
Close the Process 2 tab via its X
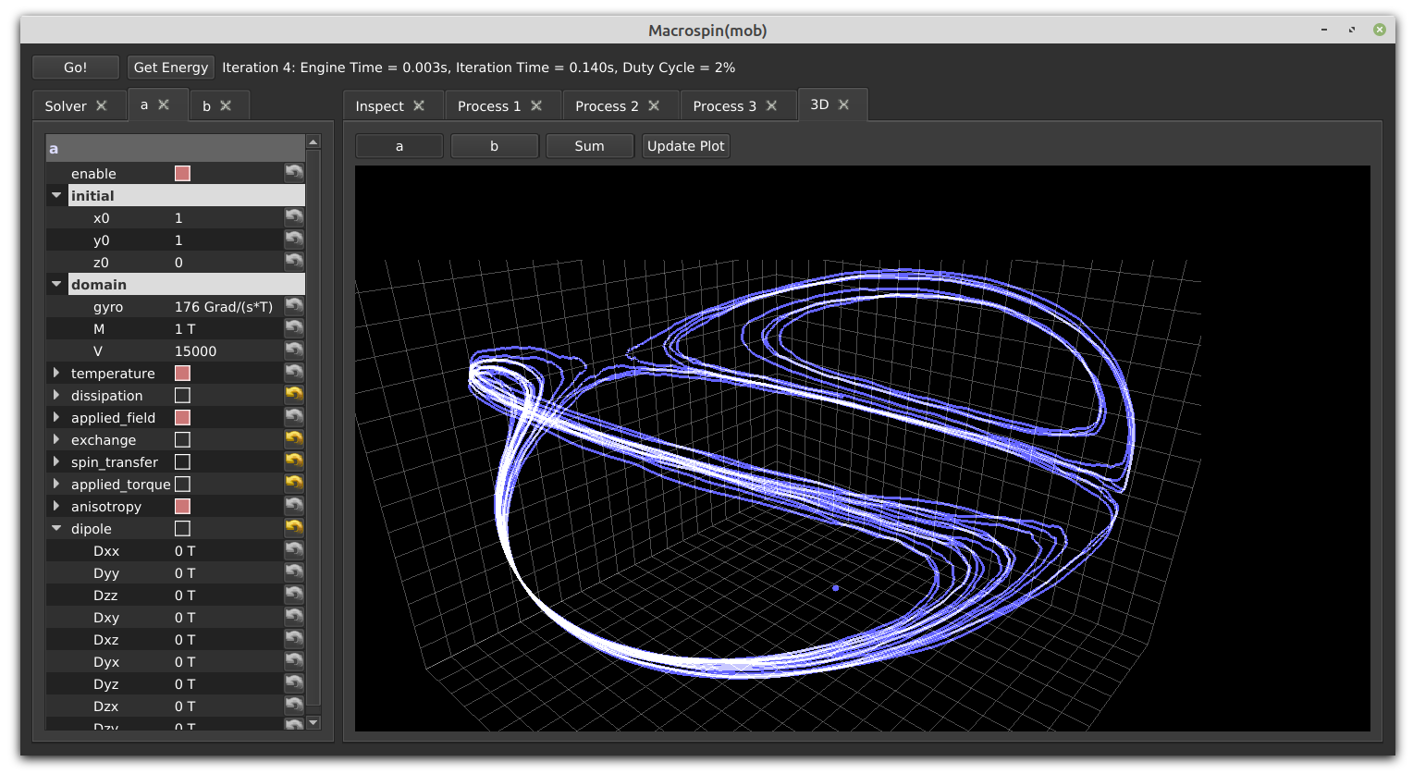point(654,105)
